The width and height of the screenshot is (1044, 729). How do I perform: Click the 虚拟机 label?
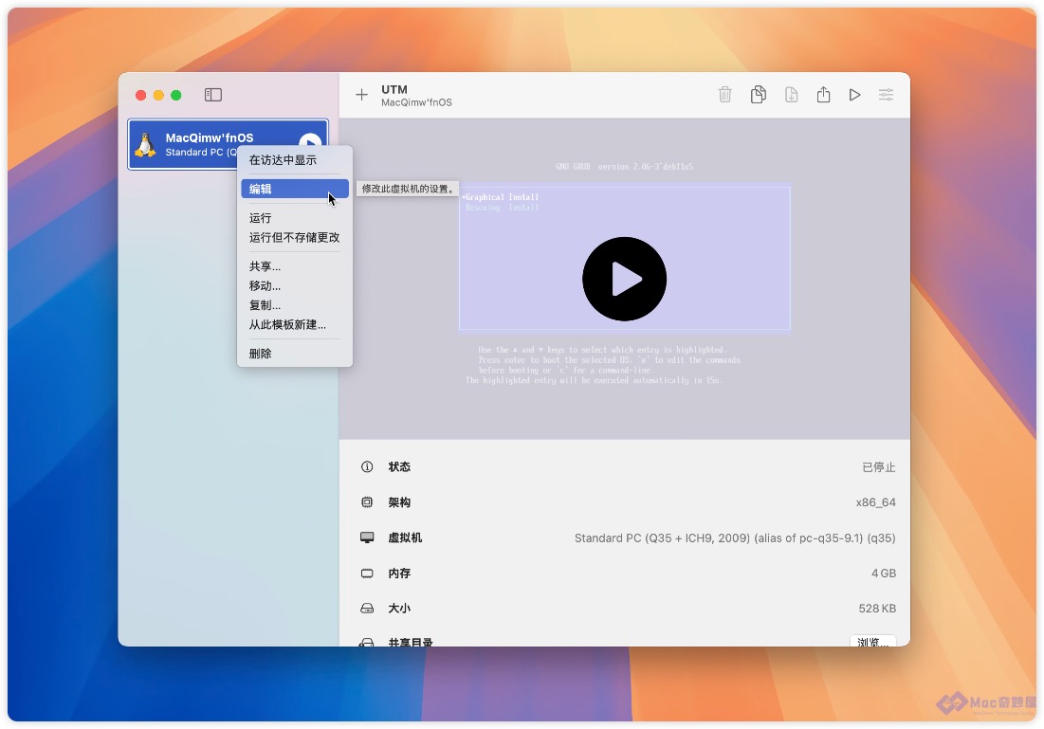click(405, 538)
